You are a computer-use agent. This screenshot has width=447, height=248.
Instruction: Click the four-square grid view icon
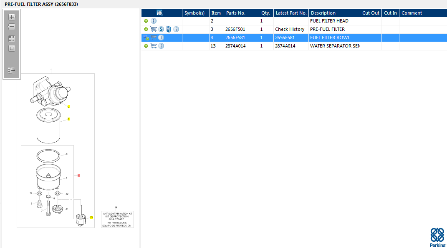(x=12, y=39)
